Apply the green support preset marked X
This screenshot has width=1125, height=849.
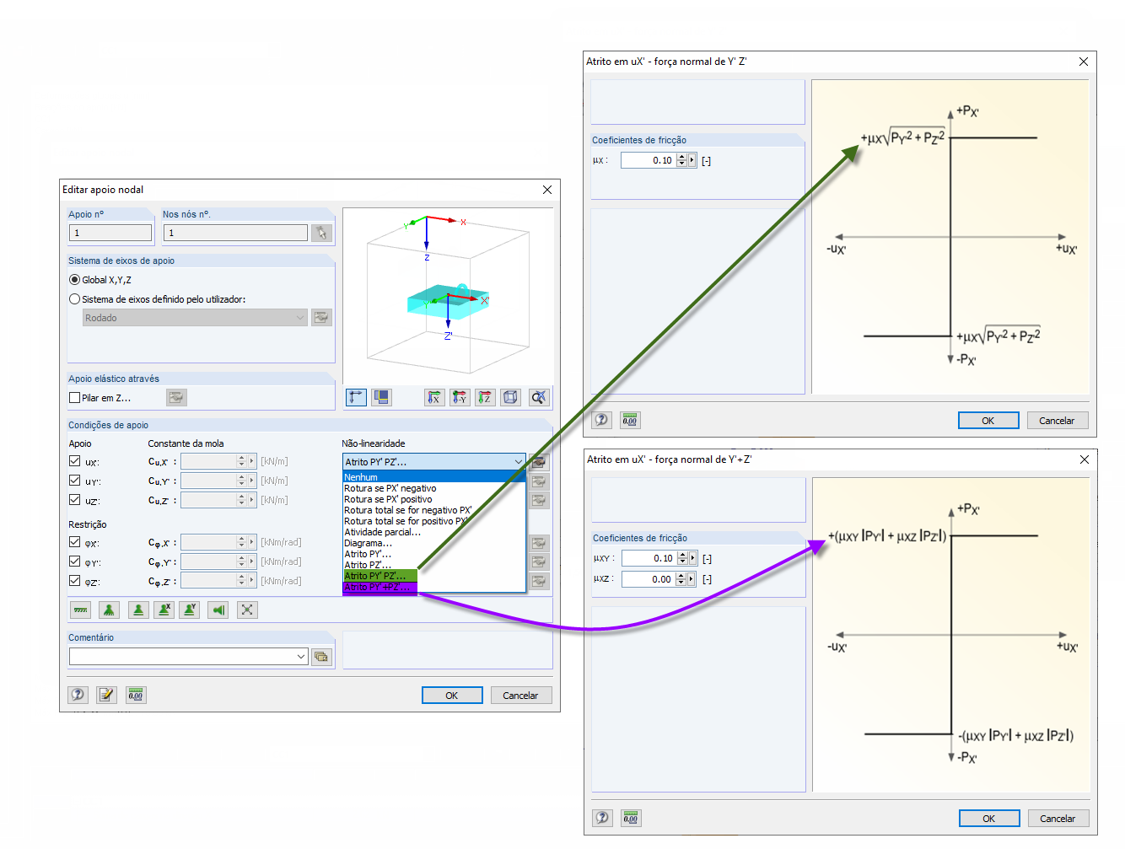click(x=164, y=610)
